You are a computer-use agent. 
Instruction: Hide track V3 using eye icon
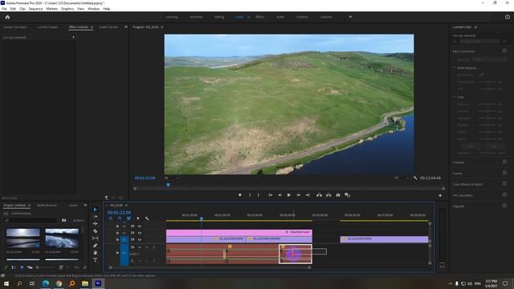click(x=140, y=226)
